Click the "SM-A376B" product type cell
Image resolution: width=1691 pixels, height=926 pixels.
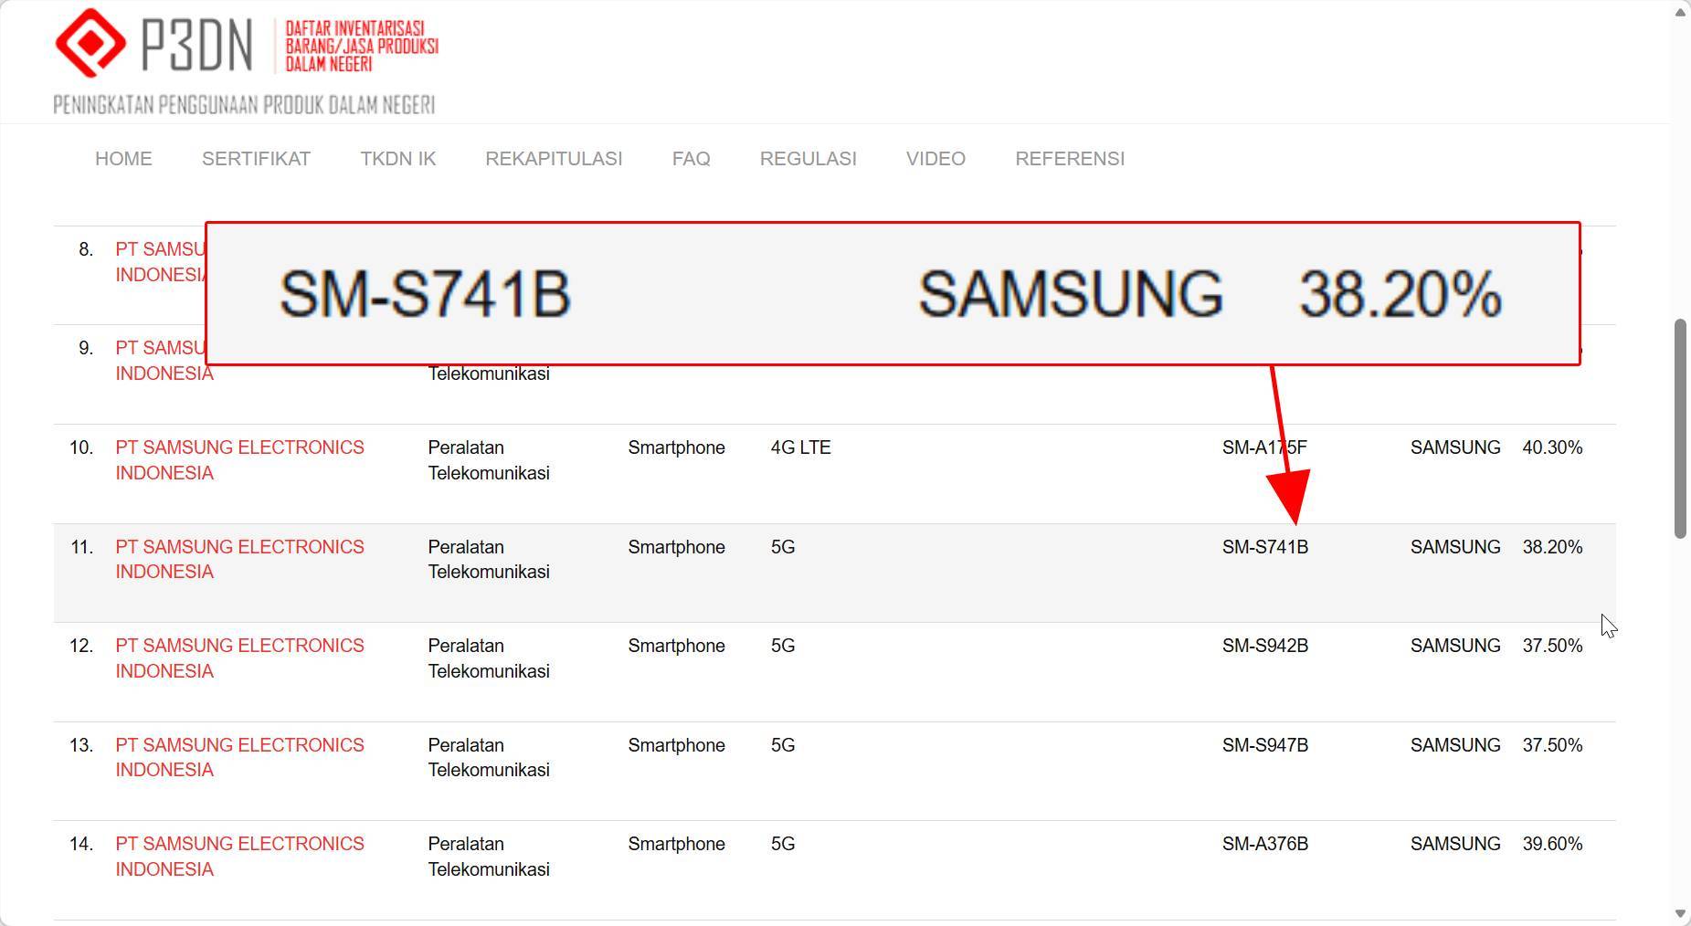[1265, 844]
